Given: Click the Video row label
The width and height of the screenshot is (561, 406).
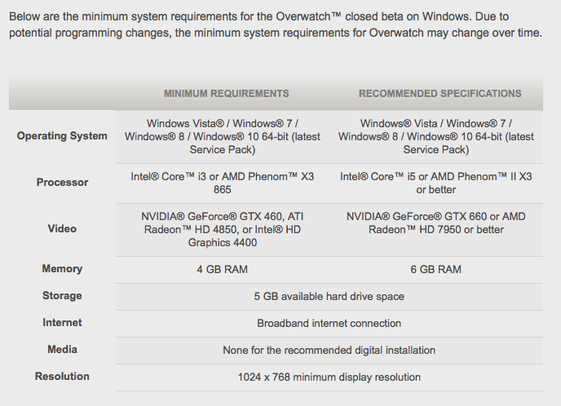Looking at the screenshot, I should point(62,229).
